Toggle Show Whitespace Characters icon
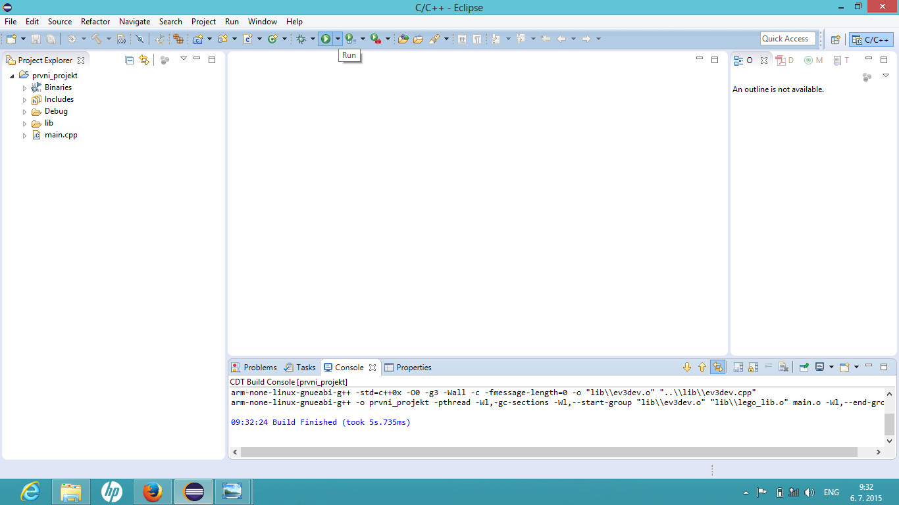Viewport: 899px width, 505px height. point(477,39)
